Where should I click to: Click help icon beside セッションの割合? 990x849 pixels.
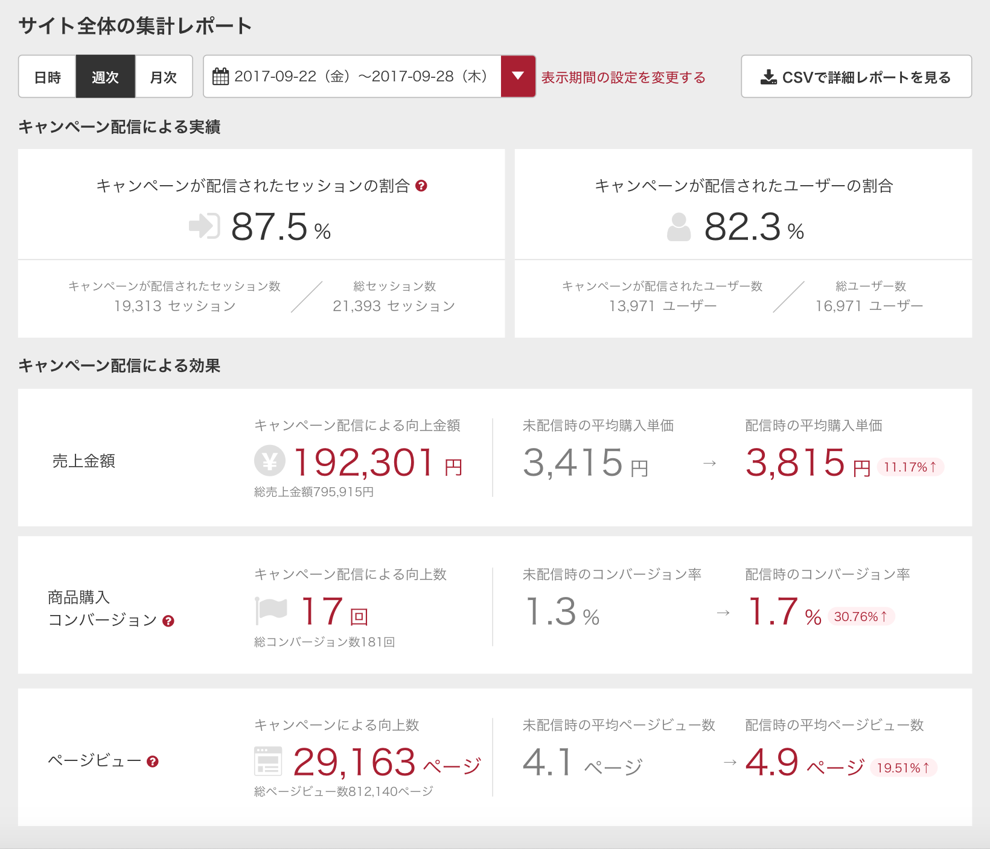tap(421, 186)
